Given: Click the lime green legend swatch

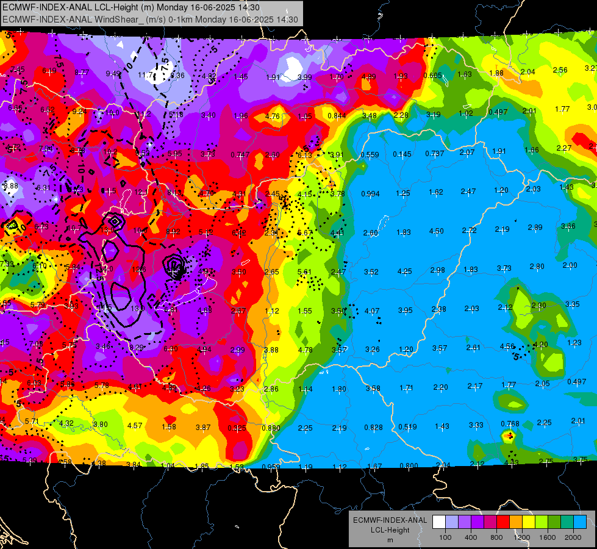Looking at the screenshot, I should [542, 522].
